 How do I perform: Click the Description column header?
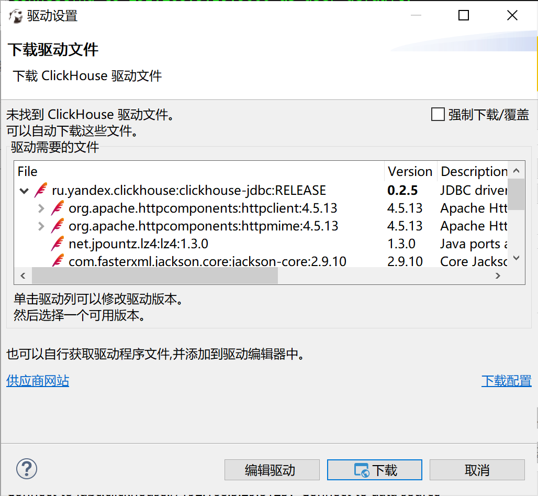[x=473, y=171]
